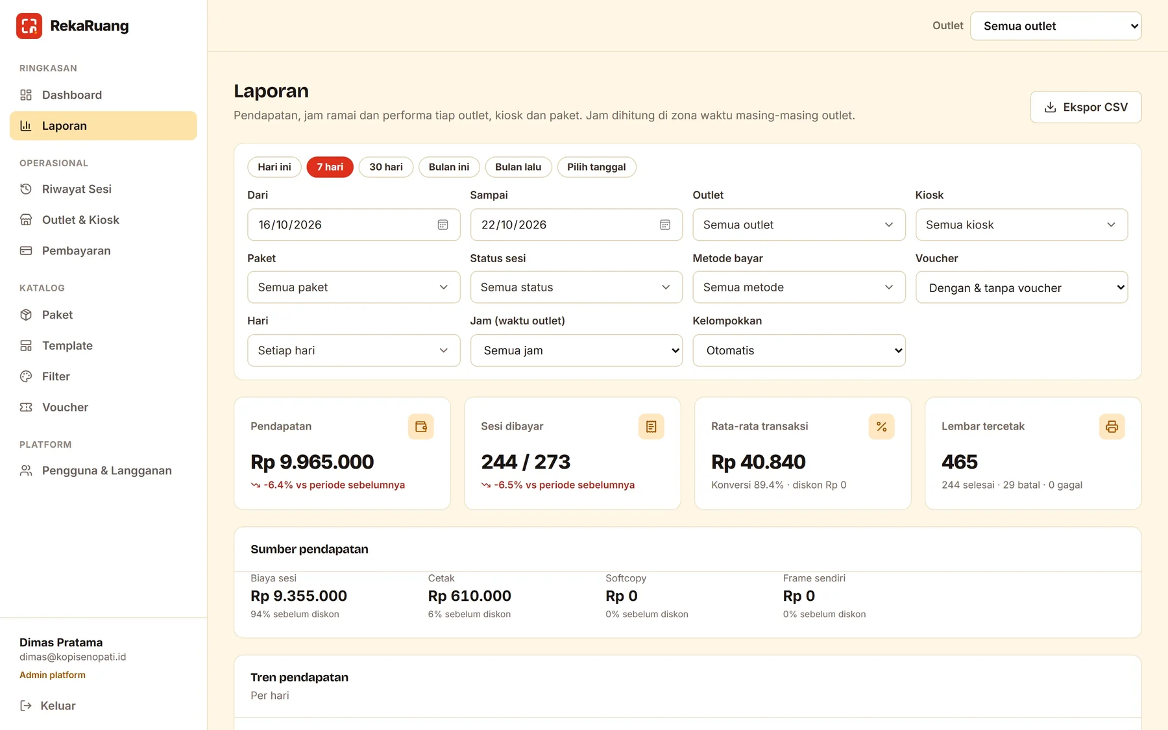Click the printer icon on Lembar tercetak card

click(1112, 426)
